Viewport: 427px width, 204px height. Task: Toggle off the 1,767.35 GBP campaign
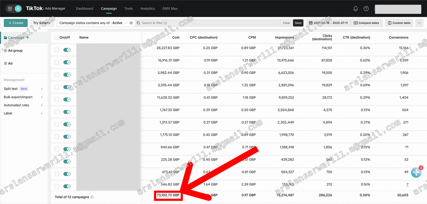(x=67, y=112)
